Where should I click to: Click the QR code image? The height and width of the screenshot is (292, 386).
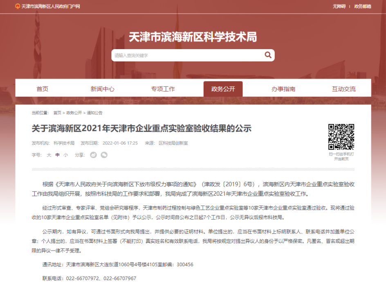[x=341, y=137]
